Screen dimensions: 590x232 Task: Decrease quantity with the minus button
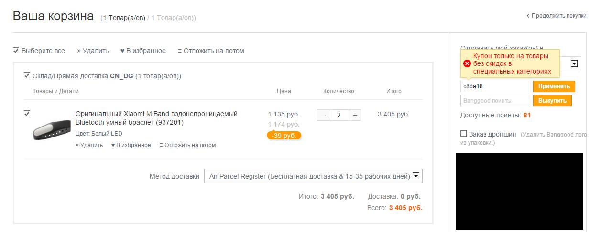(x=323, y=115)
